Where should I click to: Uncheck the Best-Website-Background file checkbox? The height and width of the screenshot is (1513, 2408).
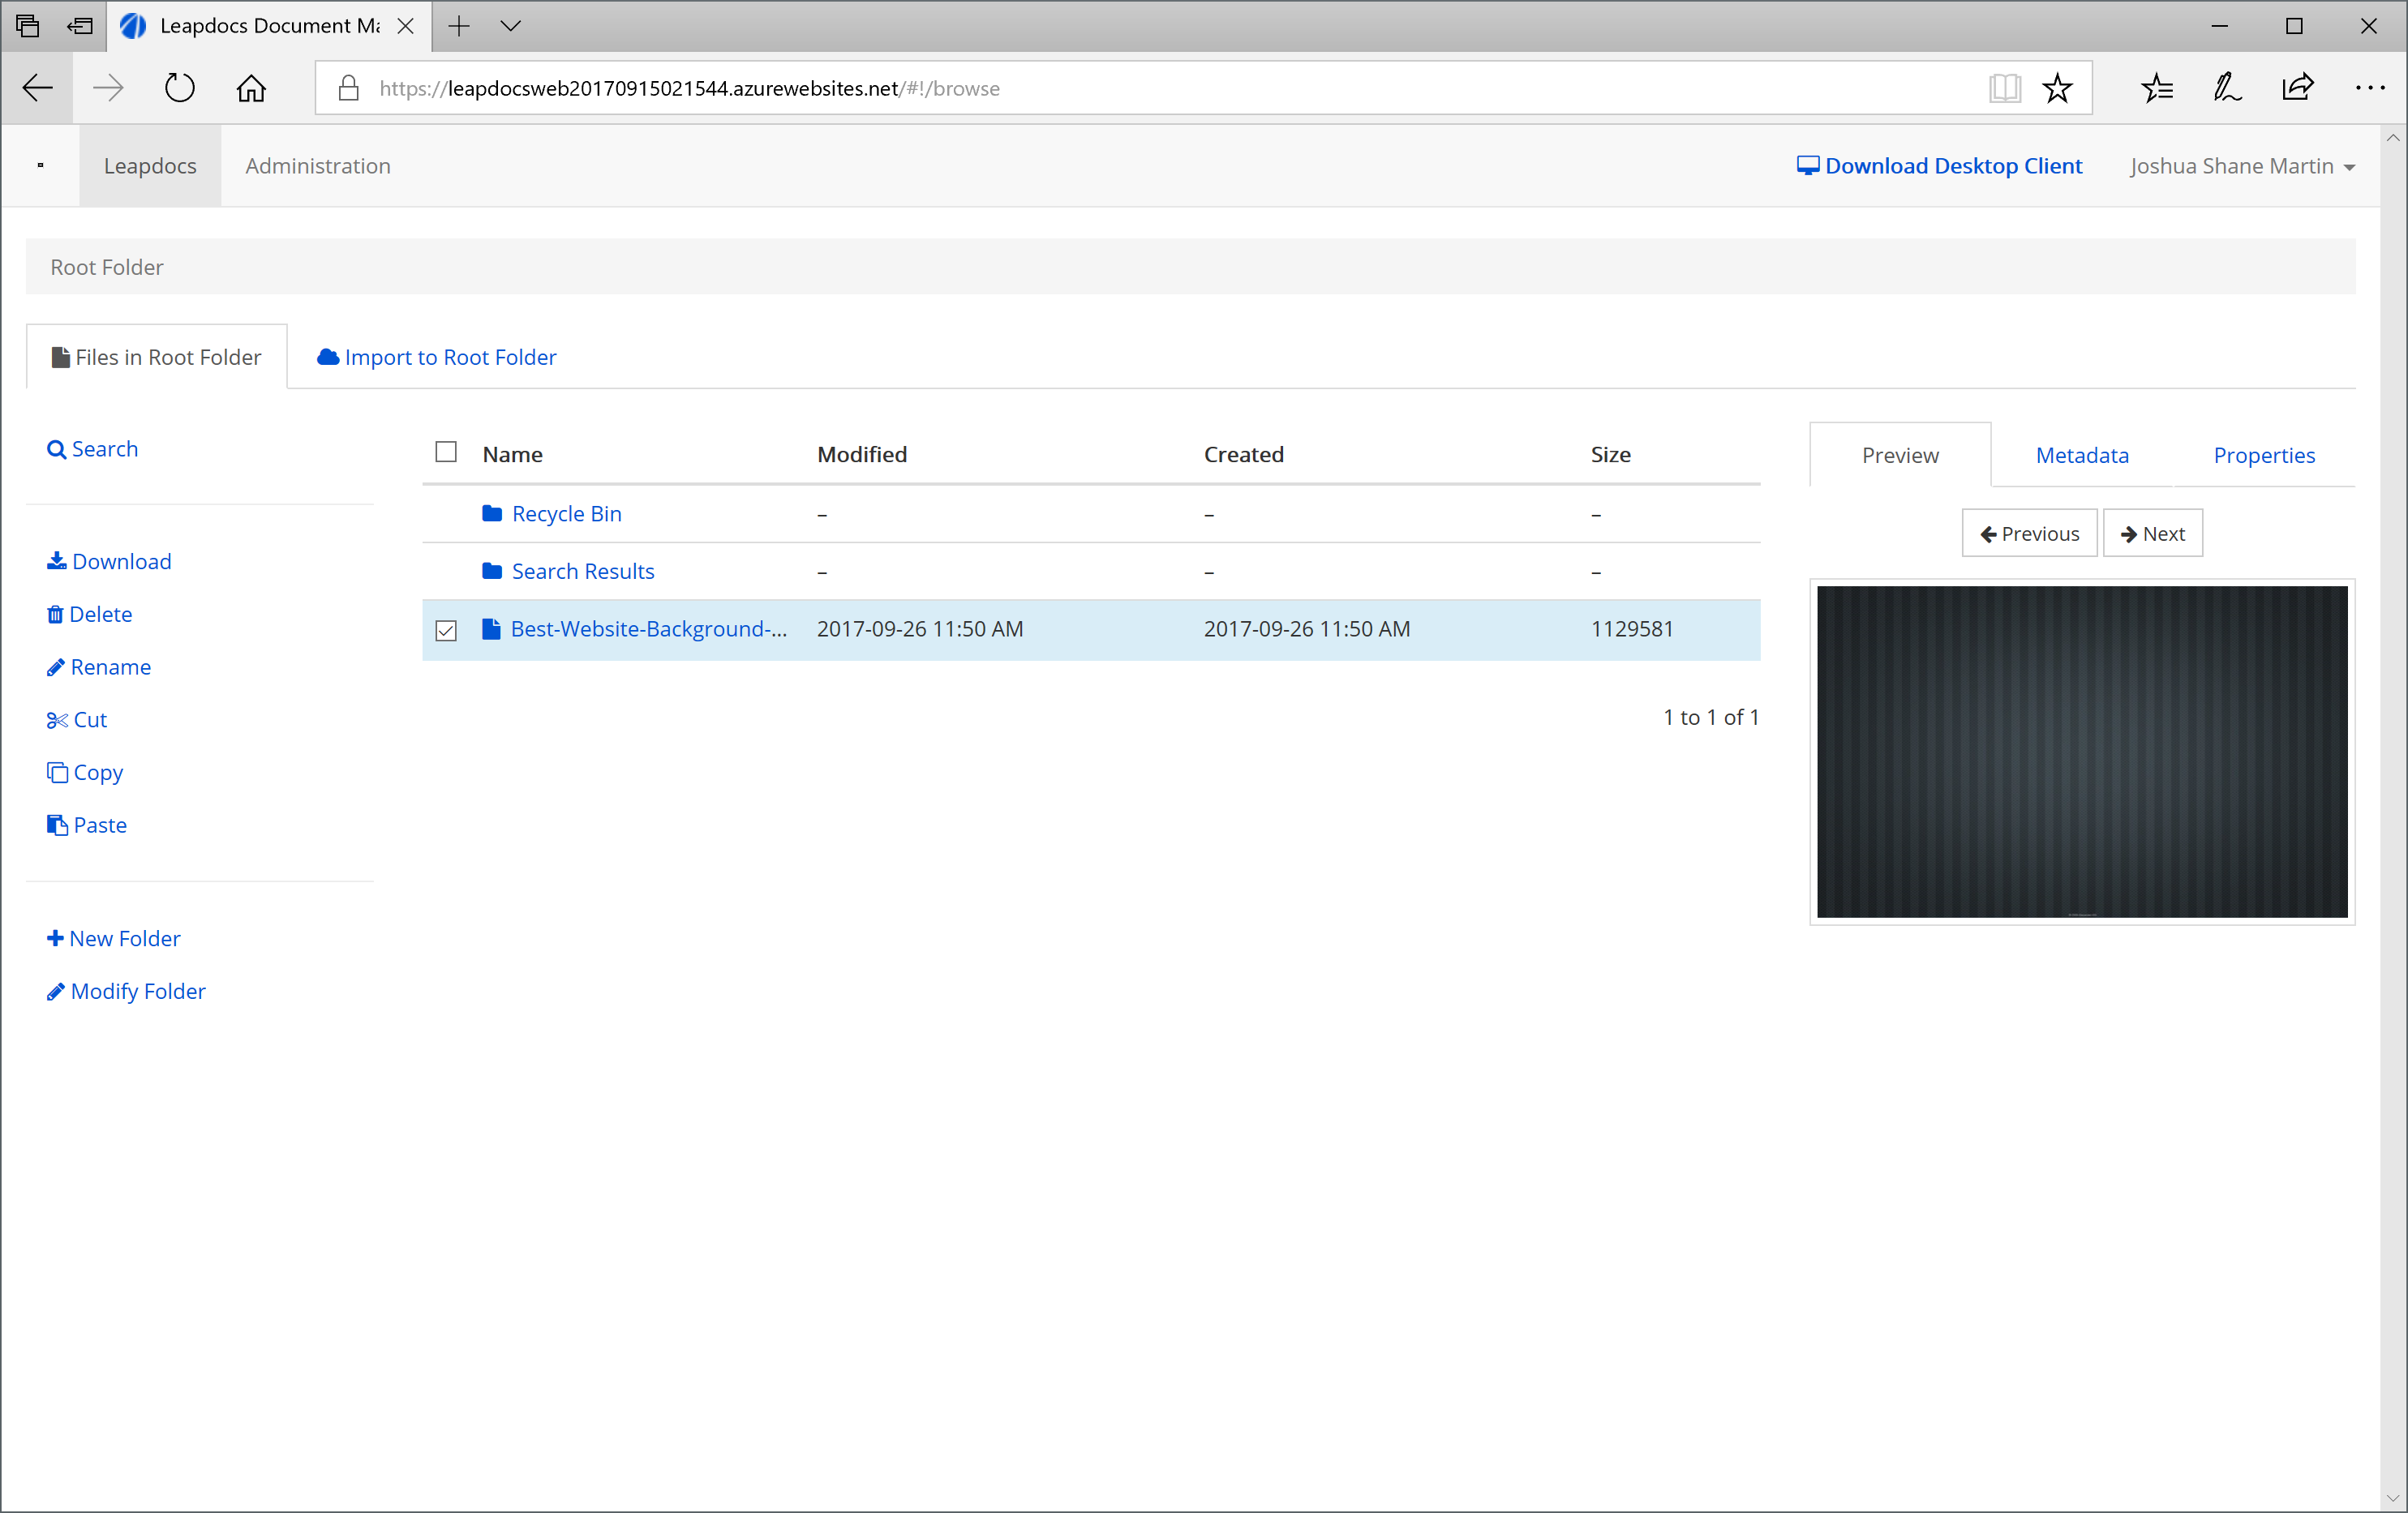[446, 630]
